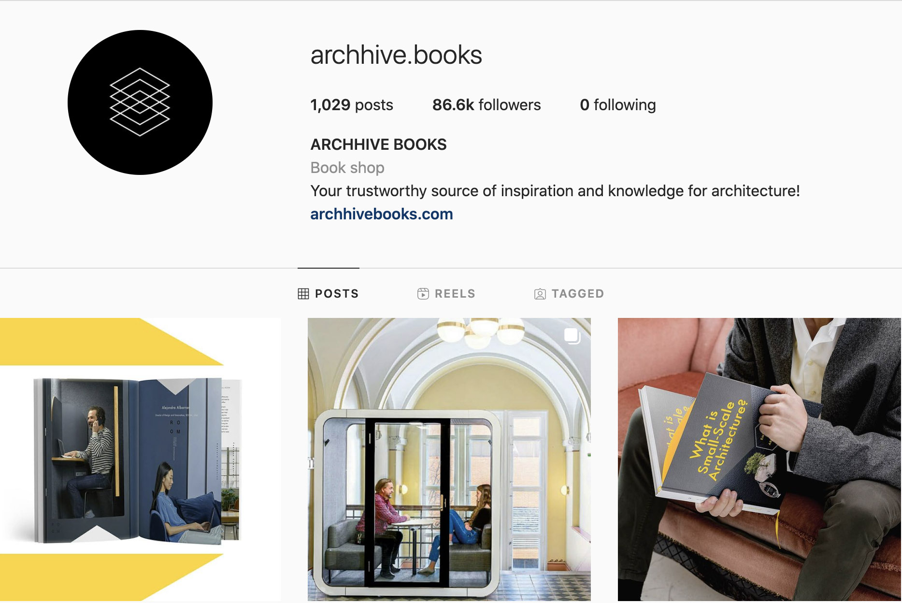Click the tagged person-frame icon

[540, 294]
